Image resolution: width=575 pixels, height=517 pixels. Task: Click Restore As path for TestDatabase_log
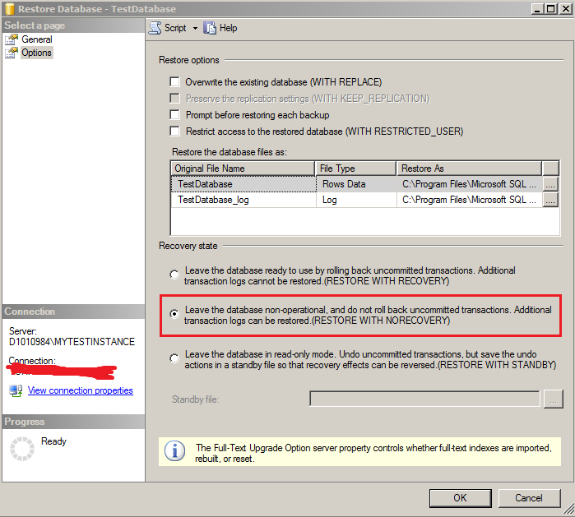470,200
